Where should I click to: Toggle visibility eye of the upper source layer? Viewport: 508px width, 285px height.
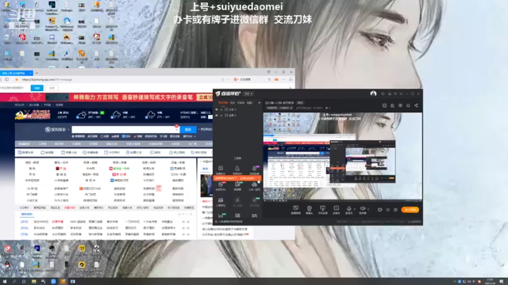(217, 109)
